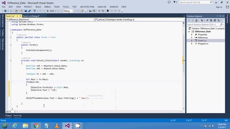This screenshot has width=230, height=129.
Task: Open the Data Sources side tab
Action: [3, 44]
